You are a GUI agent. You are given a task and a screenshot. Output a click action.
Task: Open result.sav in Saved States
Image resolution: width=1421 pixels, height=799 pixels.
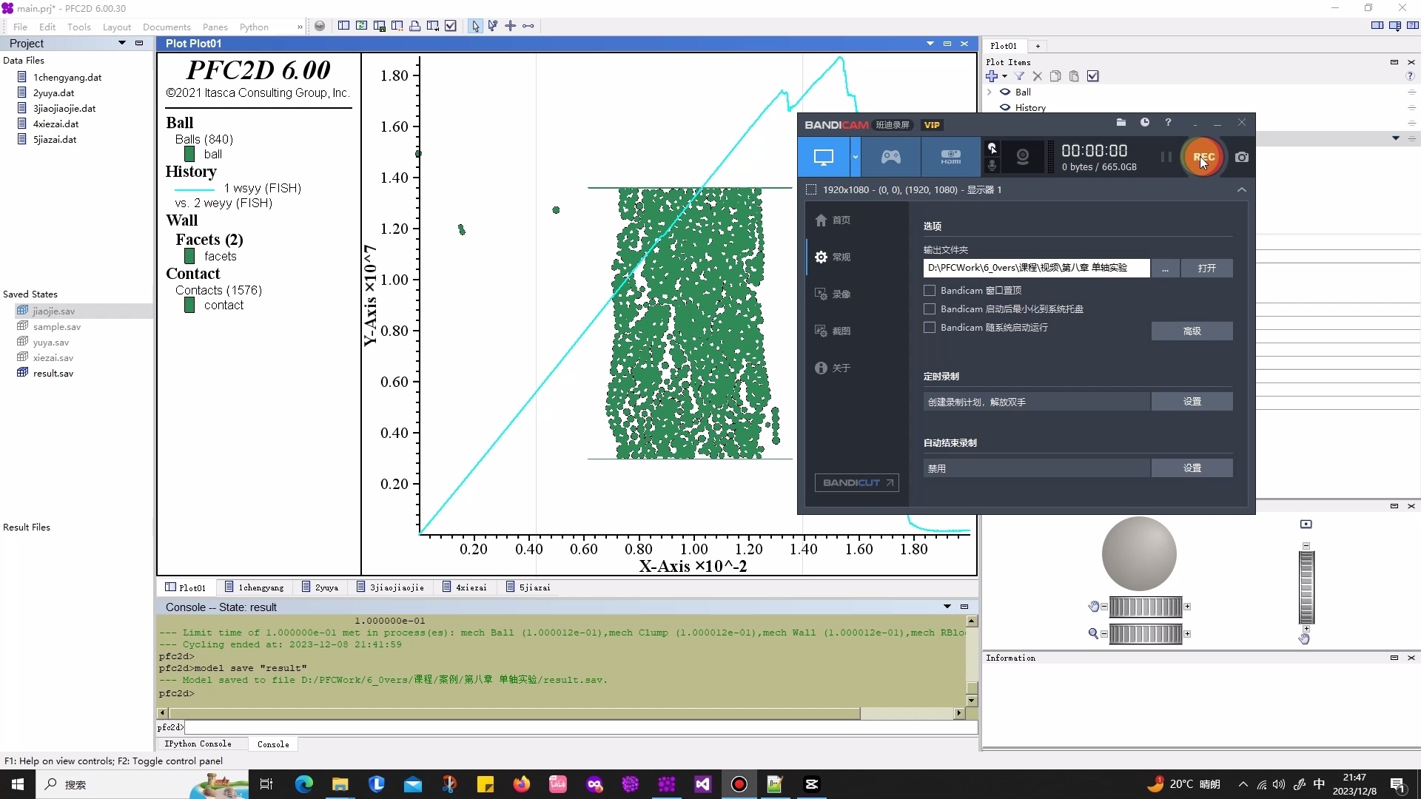(53, 373)
